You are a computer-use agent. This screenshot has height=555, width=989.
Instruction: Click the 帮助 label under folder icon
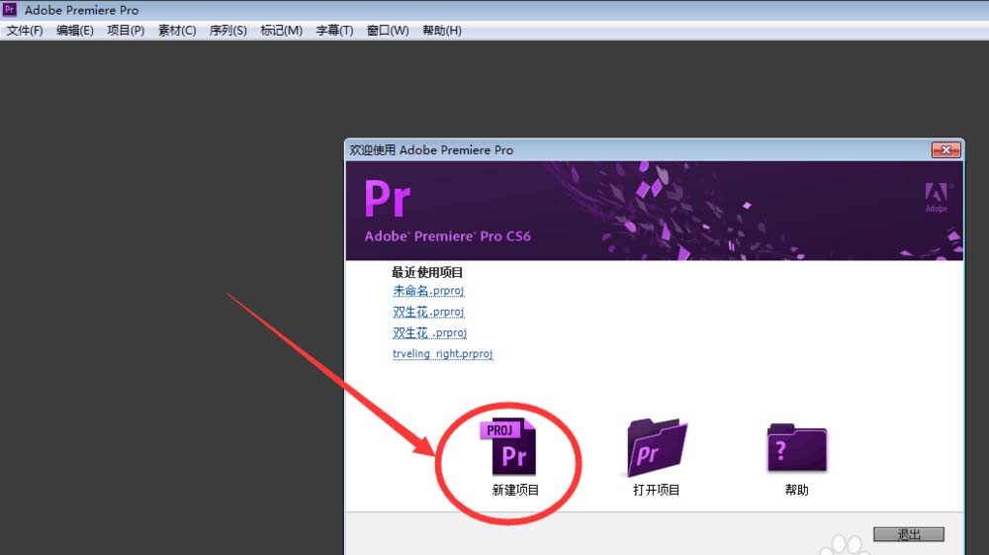[796, 490]
